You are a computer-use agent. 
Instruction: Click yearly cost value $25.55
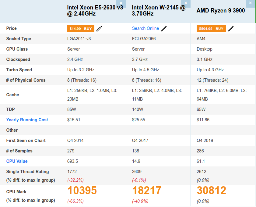click(x=139, y=120)
